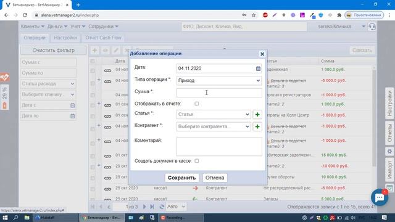This screenshot has width=395, height=222.
Task: Go to next page of records
Action: [x=144, y=207]
